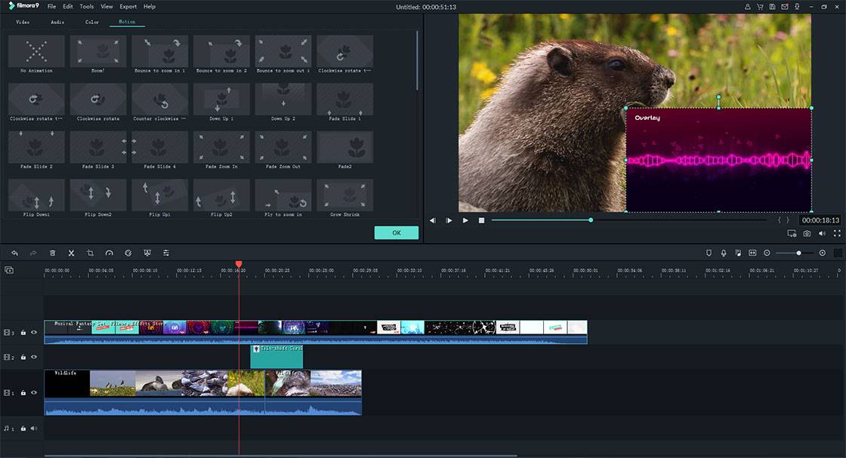This screenshot has width=846, height=458.
Task: Select the Crop tool in timeline toolbar
Action: pos(90,253)
